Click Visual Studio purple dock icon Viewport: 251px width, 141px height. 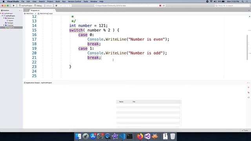147,136
